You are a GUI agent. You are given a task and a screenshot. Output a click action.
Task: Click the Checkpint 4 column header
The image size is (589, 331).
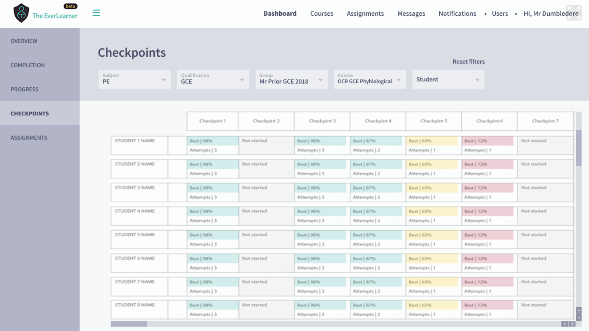point(378,121)
